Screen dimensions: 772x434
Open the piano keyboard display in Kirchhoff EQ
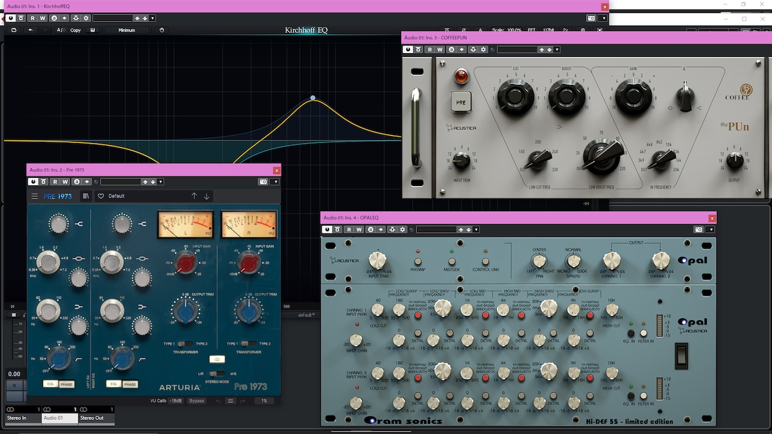pos(93,30)
